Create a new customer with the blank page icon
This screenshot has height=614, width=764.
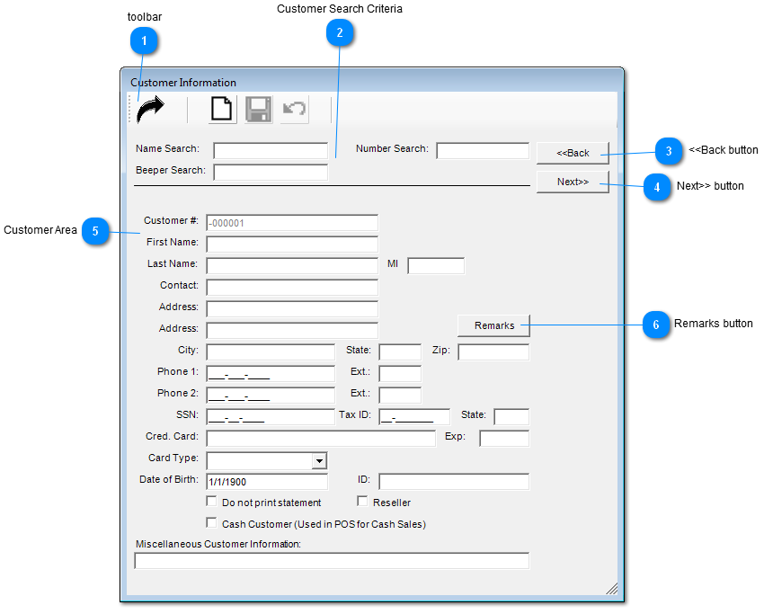pyautogui.click(x=222, y=109)
